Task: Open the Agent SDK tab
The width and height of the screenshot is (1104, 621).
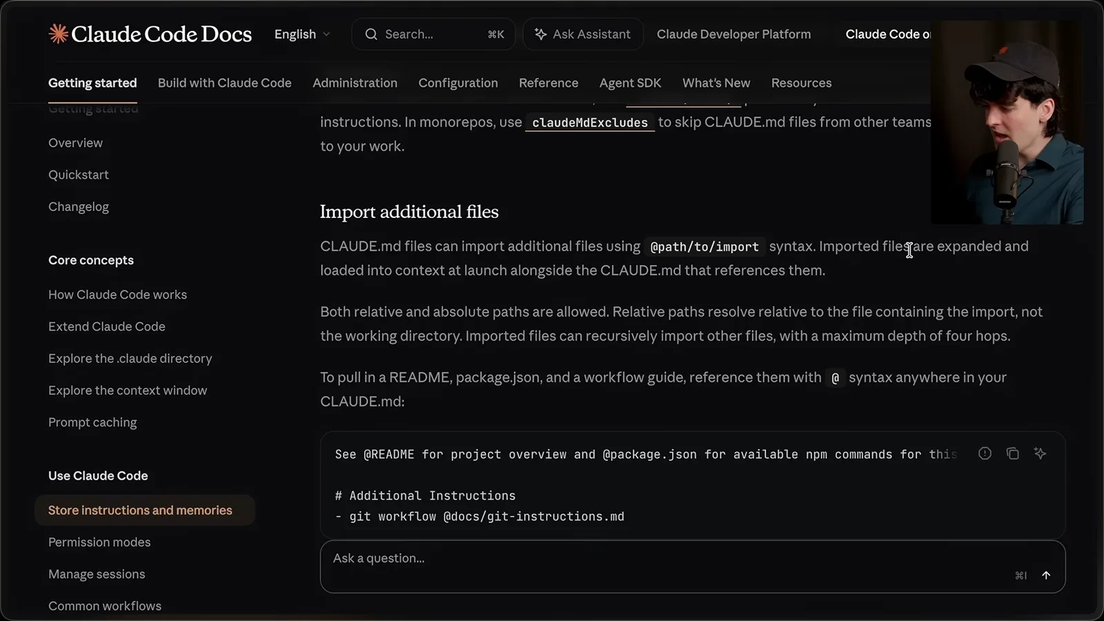Action: [x=631, y=83]
